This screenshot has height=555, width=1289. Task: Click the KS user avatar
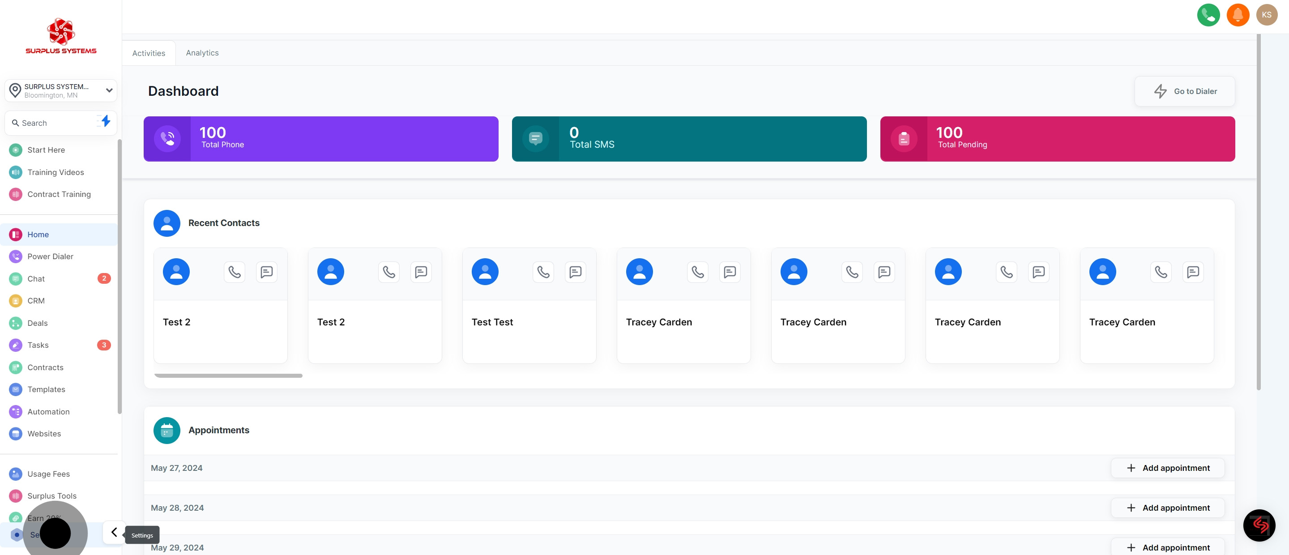[1267, 15]
